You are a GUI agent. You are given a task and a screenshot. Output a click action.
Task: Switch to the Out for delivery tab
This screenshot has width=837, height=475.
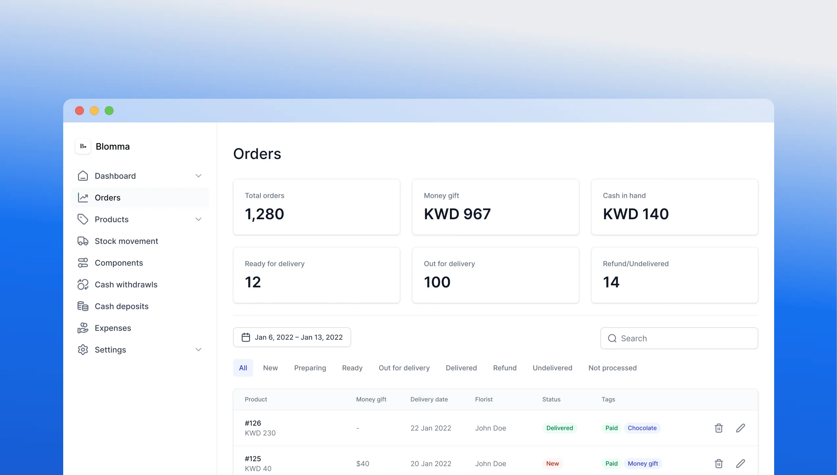pos(404,368)
